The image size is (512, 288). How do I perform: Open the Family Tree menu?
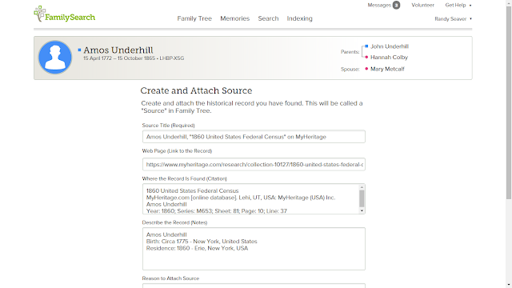[x=194, y=18]
